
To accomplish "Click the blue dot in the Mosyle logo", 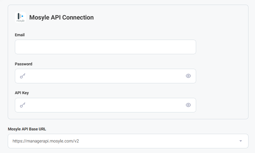I will point(22,16).
